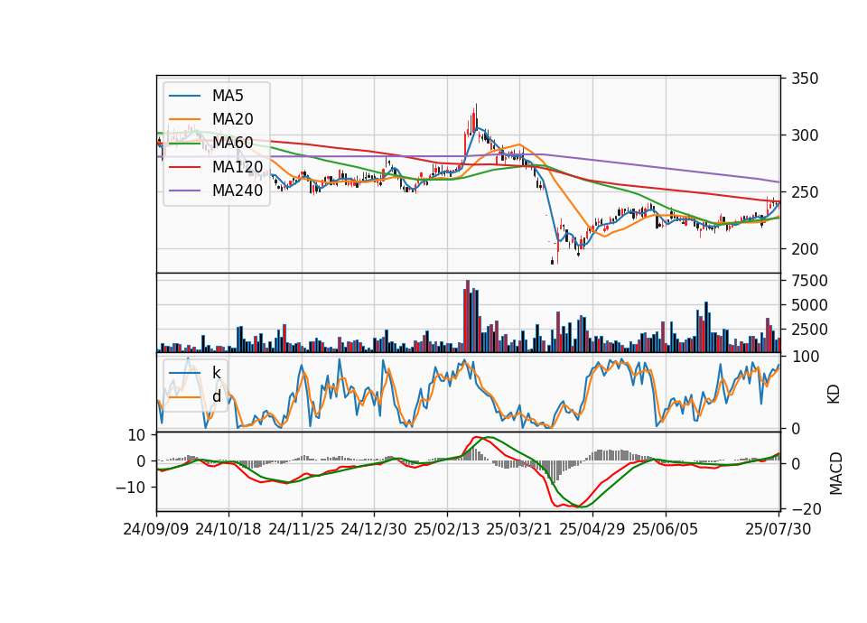Click the MA120 legend label
The width and height of the screenshot is (867, 623).
[238, 167]
